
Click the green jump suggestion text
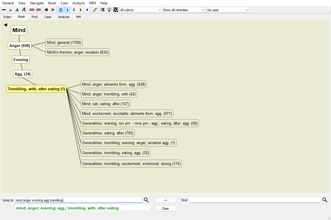coord(67,208)
